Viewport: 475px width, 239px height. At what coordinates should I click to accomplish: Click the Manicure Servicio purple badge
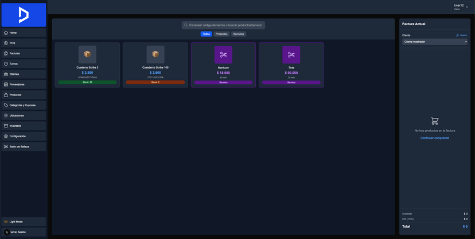click(x=223, y=82)
